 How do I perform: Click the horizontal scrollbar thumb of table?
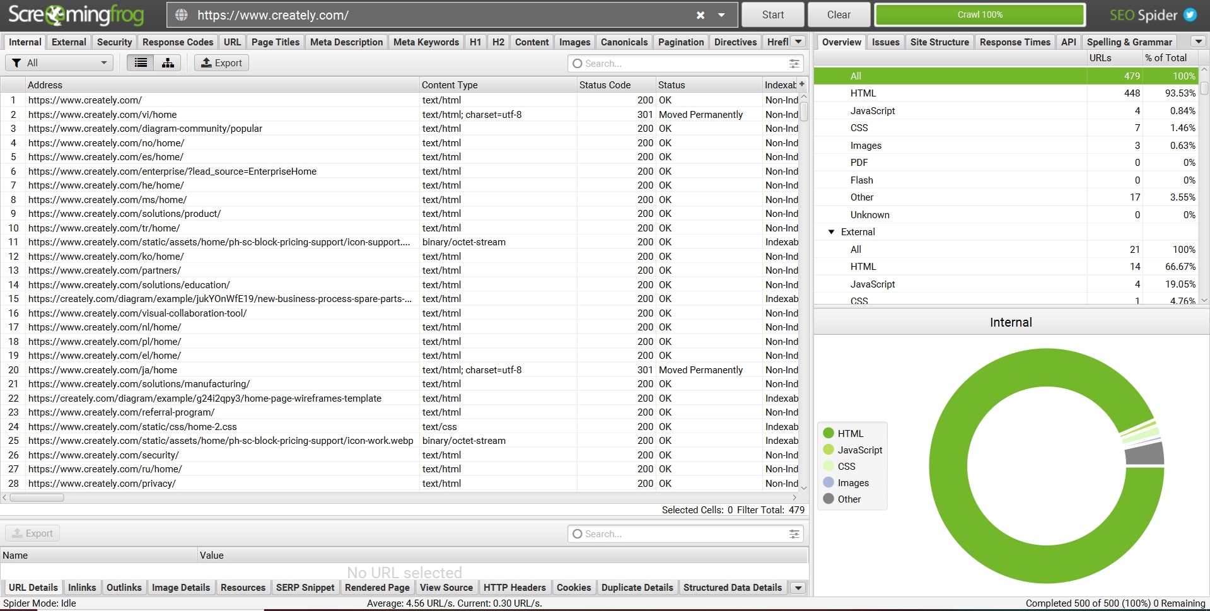click(37, 498)
